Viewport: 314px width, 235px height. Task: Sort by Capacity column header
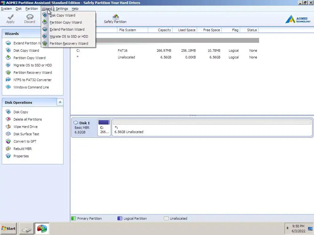tap(160, 30)
